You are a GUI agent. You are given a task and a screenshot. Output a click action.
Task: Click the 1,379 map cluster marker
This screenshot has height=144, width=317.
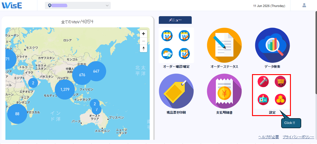tap(65, 89)
